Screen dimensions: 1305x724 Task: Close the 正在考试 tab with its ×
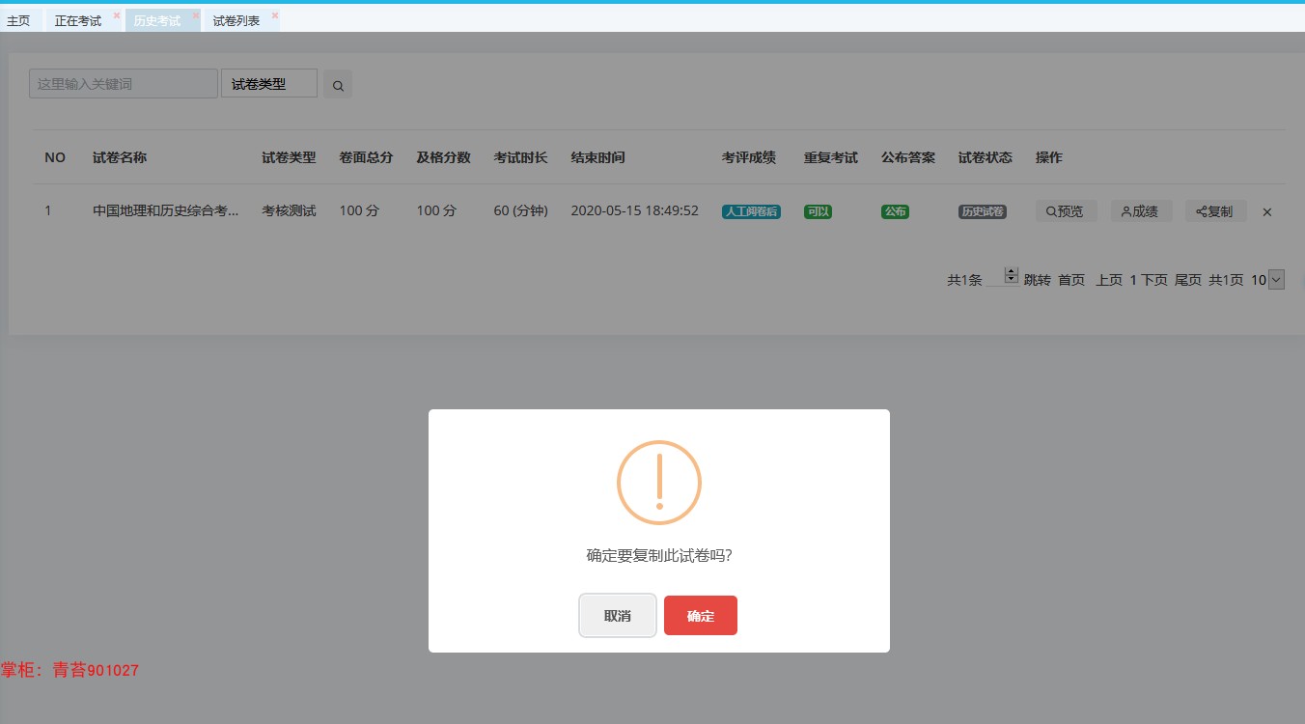click(117, 15)
